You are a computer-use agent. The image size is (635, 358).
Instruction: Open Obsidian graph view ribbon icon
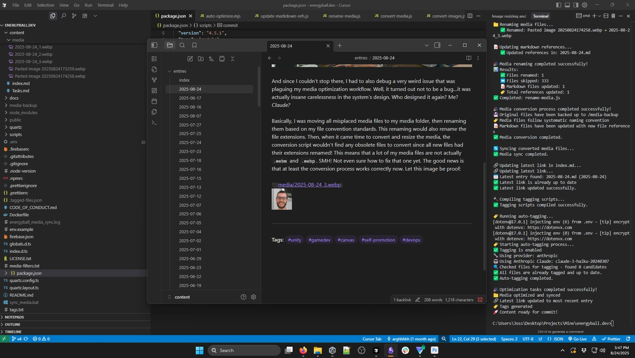pos(154,80)
